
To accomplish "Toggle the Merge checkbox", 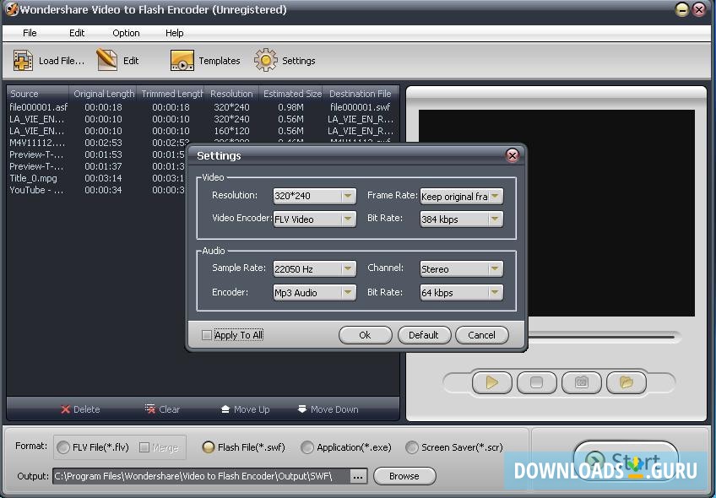I will 144,447.
